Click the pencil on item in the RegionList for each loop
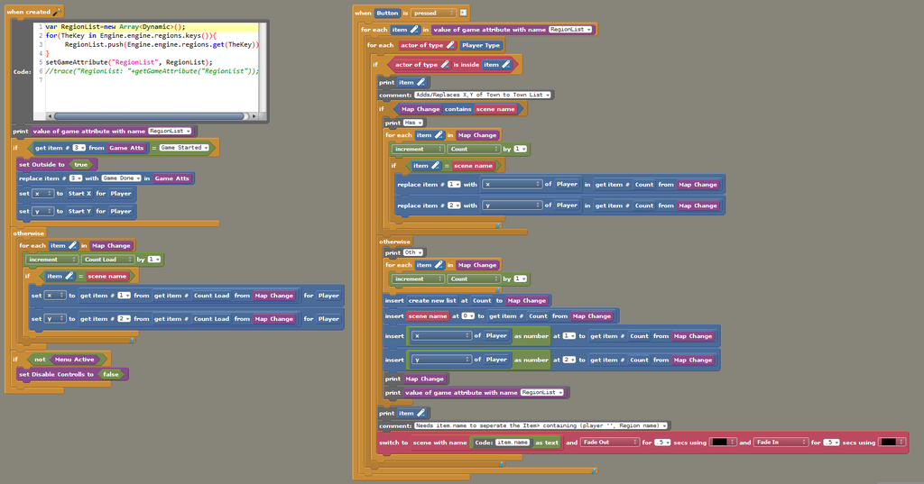 tap(413, 30)
